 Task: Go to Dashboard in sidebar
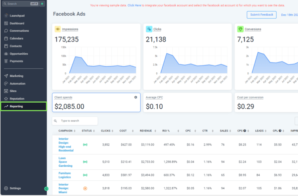click(17, 23)
